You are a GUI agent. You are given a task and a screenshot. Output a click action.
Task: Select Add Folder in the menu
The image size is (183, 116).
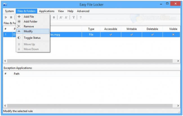point(30,21)
